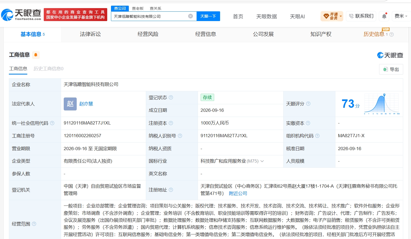Show help for 登记状态
Screen dimensions: 411x239
tap(171, 97)
